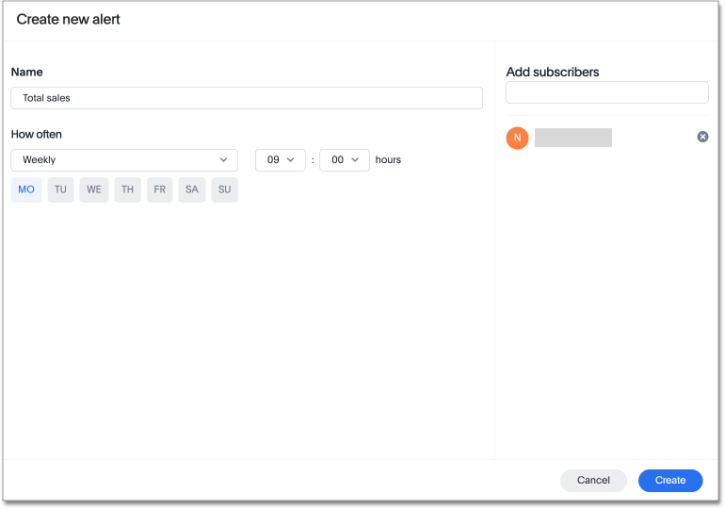Select SU as an alert day
The height and width of the screenshot is (509, 725).
coord(224,189)
